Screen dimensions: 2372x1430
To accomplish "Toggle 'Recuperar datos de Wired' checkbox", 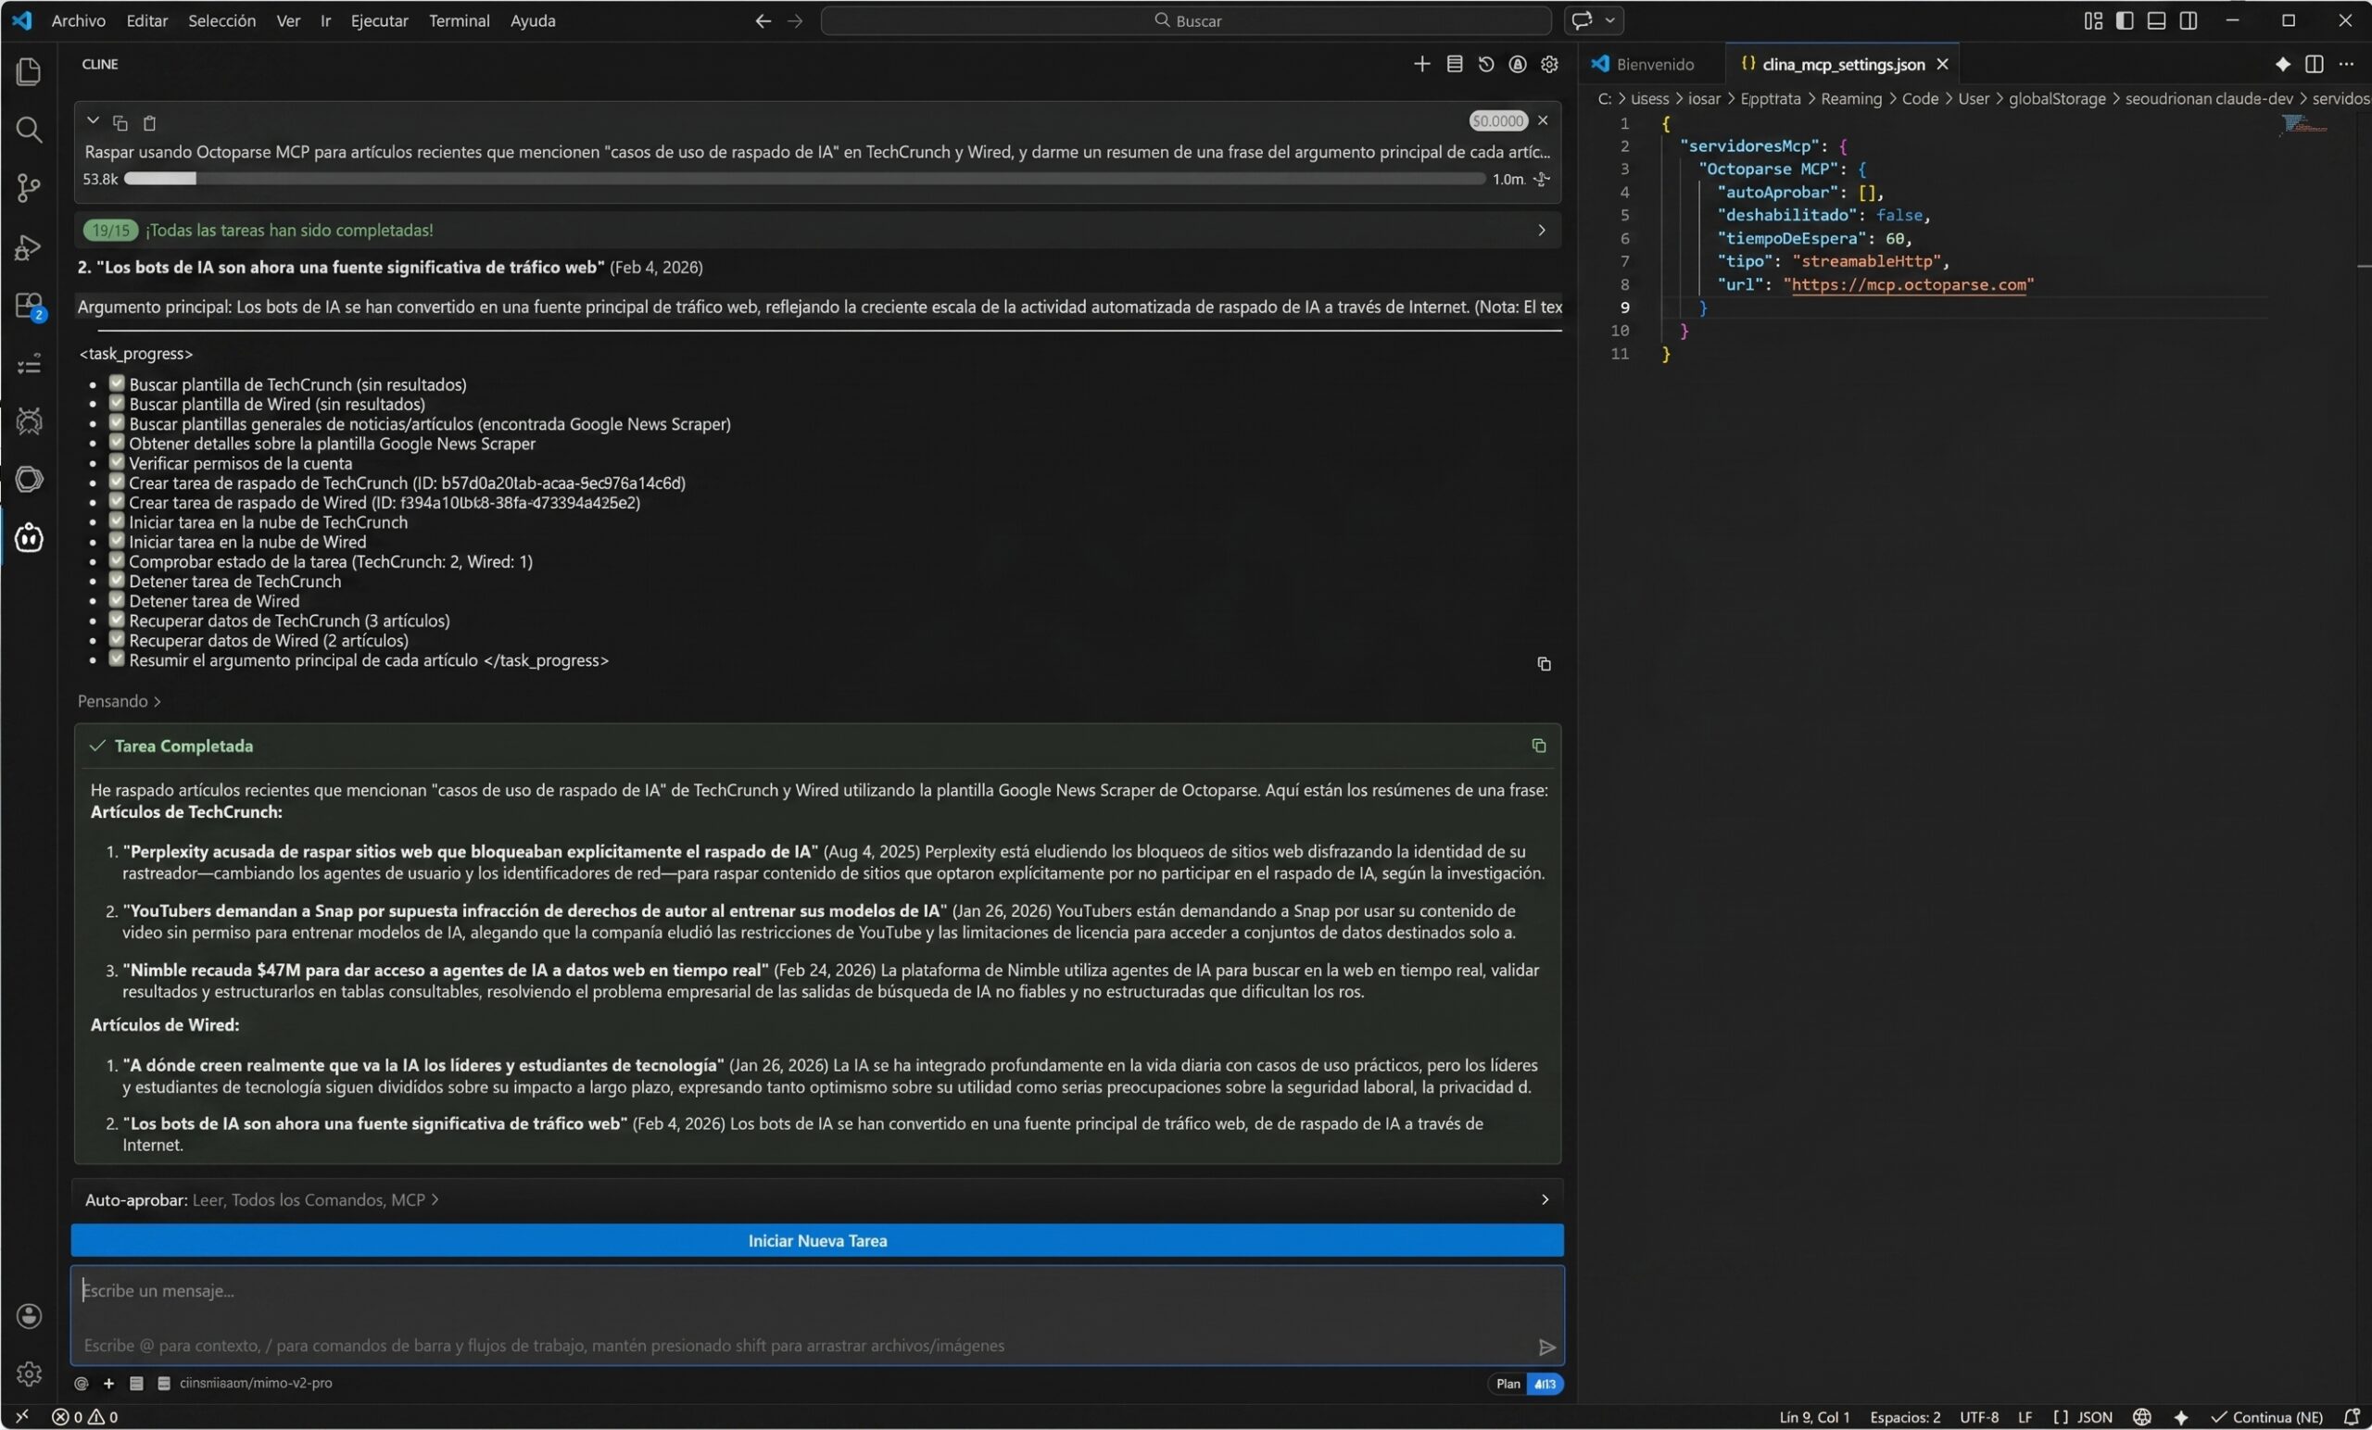I will coord(117,639).
